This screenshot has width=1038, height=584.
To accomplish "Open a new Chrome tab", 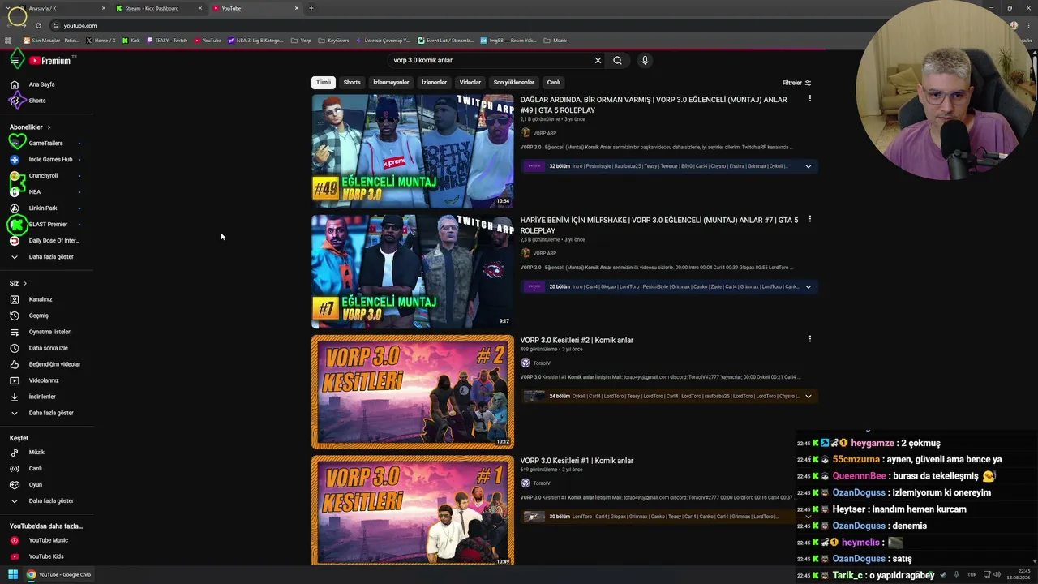I will point(311,8).
